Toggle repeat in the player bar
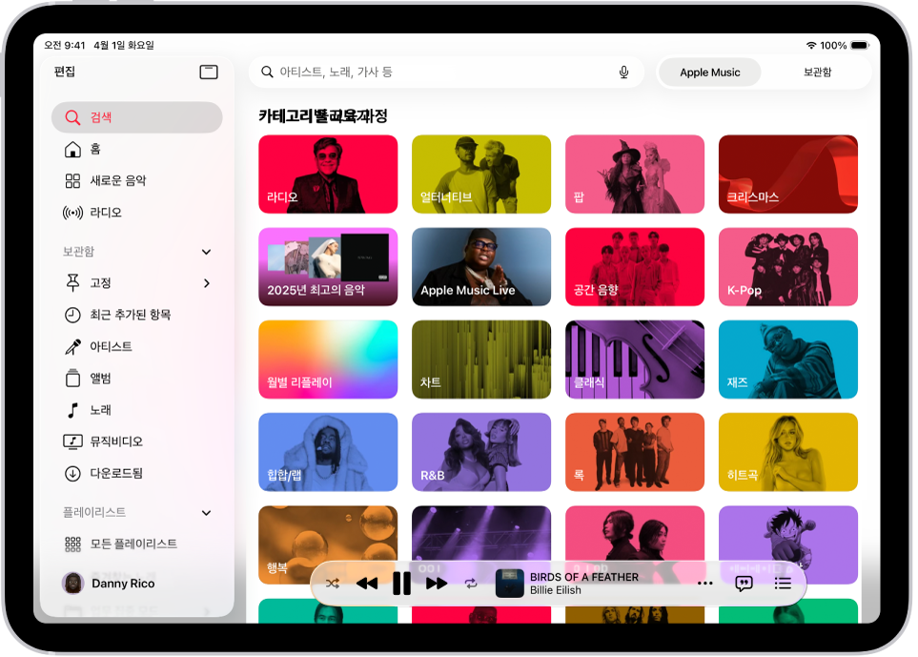This screenshot has height=657, width=918. coord(471,584)
